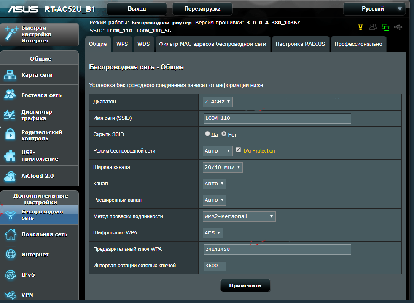Launch AiCloud 2.0 from the sidebar
This screenshot has height=303, width=414.
pyautogui.click(x=40, y=176)
